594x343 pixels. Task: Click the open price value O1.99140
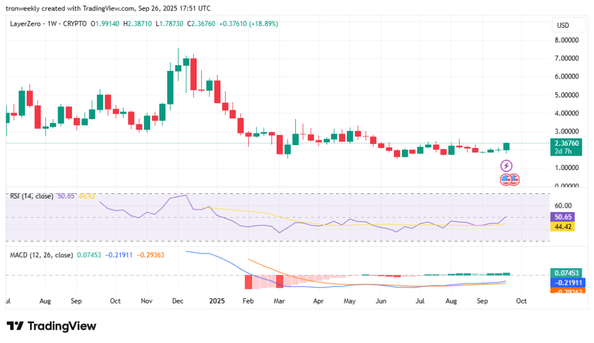tap(105, 23)
